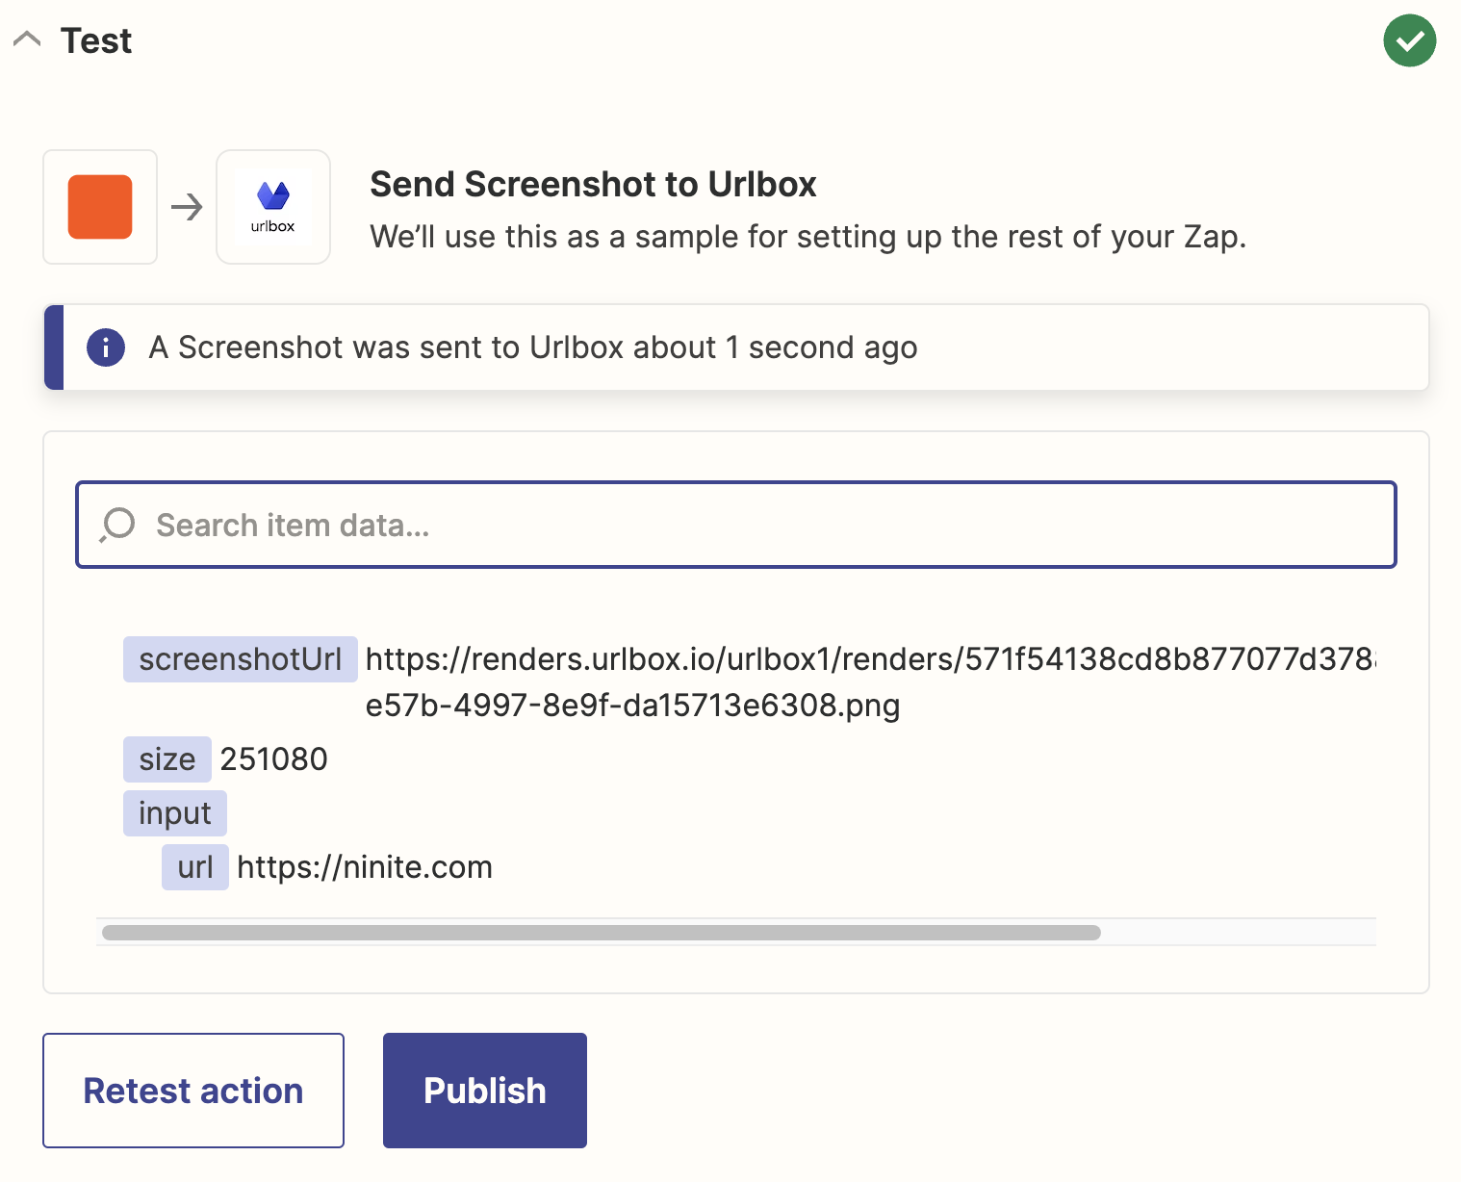
Task: Click the Send Screenshot to Urlbox heading
Action: click(593, 184)
